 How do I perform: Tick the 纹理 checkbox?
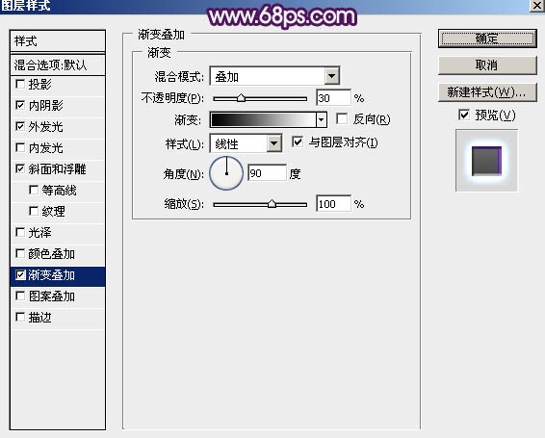34,211
